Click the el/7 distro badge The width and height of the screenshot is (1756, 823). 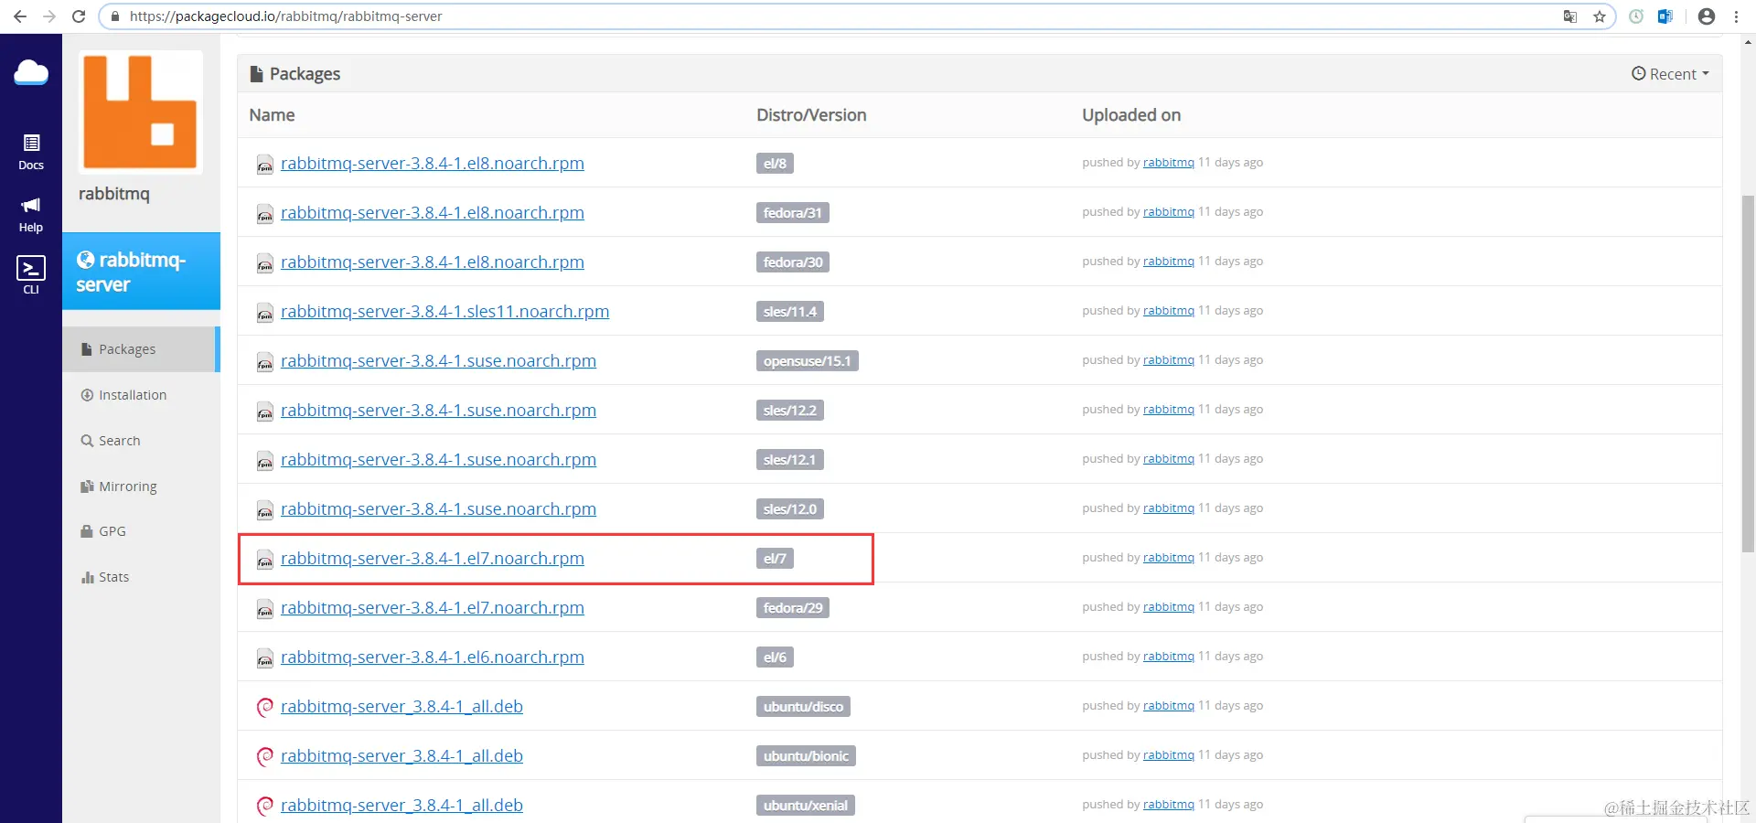(x=775, y=559)
